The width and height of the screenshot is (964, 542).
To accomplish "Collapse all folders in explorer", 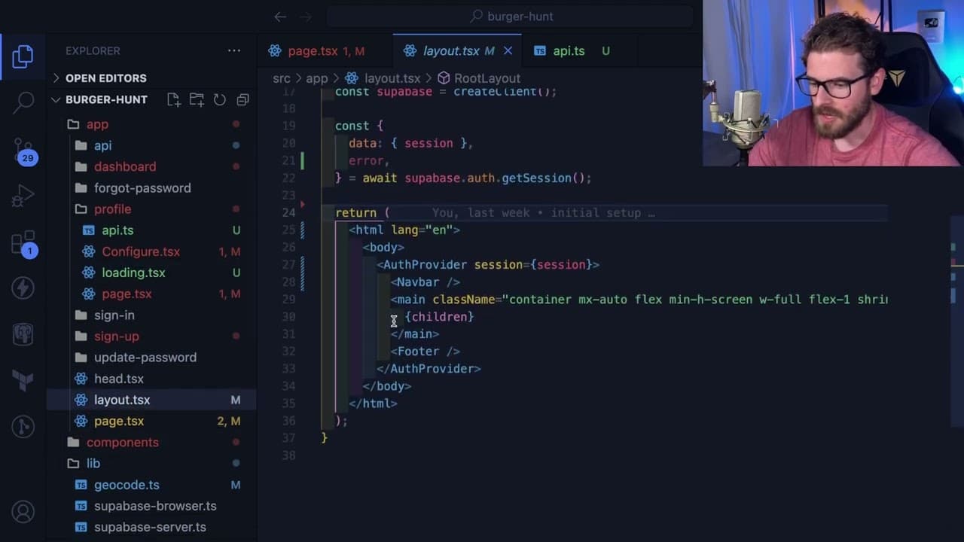I will pyautogui.click(x=243, y=99).
